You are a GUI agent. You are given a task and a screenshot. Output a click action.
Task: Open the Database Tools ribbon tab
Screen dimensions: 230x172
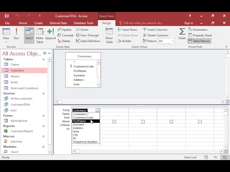pos(83,23)
